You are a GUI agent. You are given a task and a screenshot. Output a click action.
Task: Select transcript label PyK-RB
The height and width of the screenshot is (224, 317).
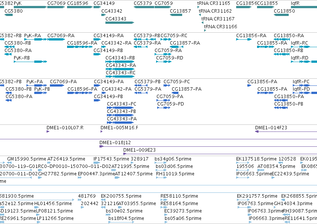(x=22, y=58)
